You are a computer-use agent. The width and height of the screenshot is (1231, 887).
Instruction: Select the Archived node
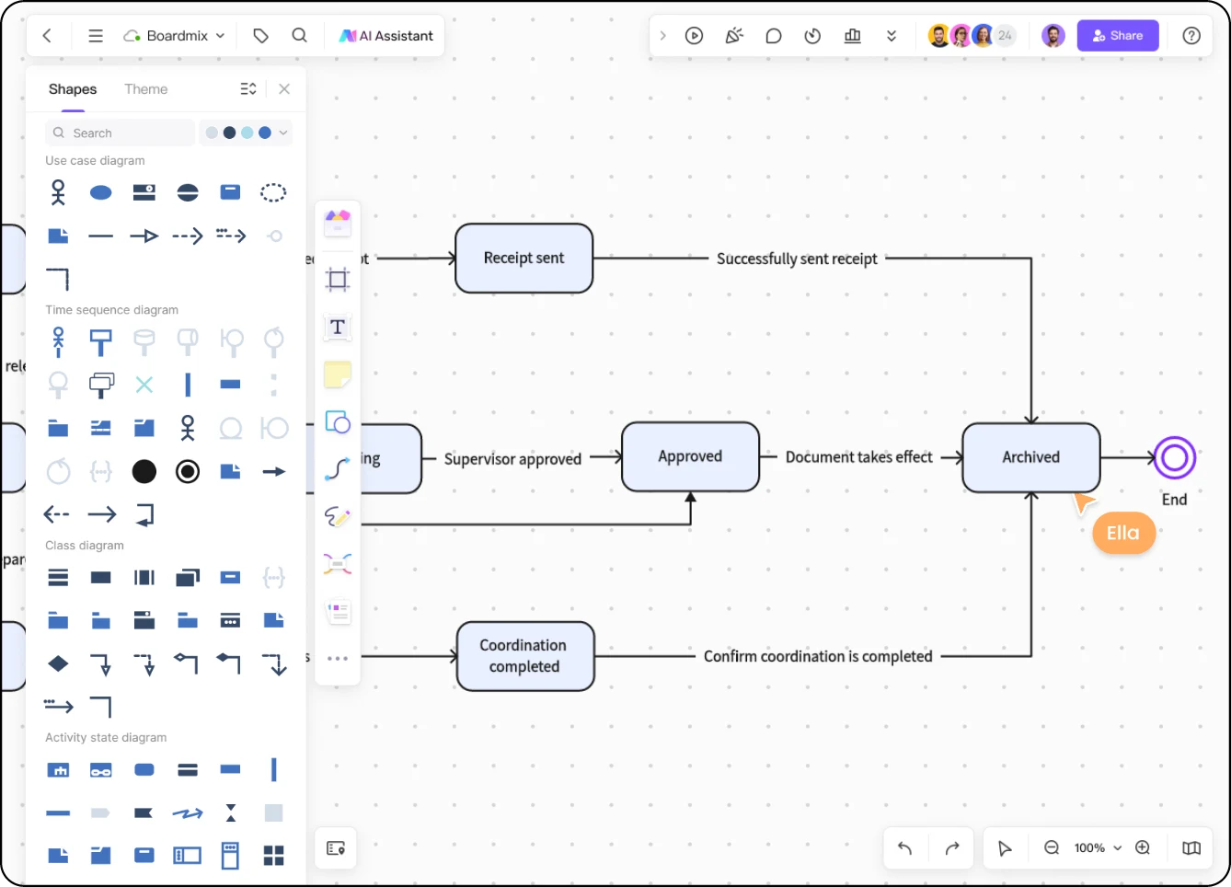click(x=1031, y=457)
